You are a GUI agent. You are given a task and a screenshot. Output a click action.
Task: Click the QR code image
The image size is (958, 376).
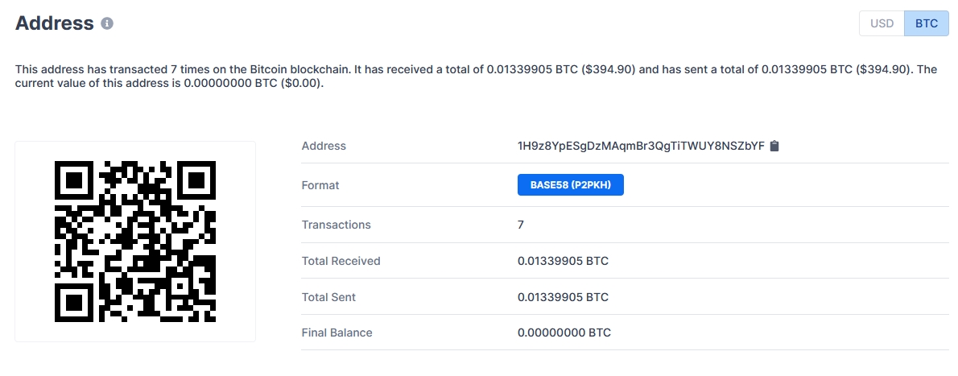click(135, 242)
